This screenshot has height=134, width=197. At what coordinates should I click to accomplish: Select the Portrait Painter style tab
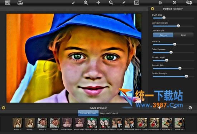88,113
